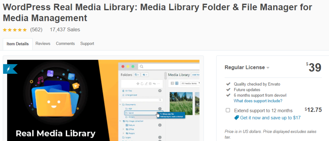Image resolution: width=329 pixels, height=141 pixels.
Task: Check Extend support to 12 months
Action: (x=228, y=110)
